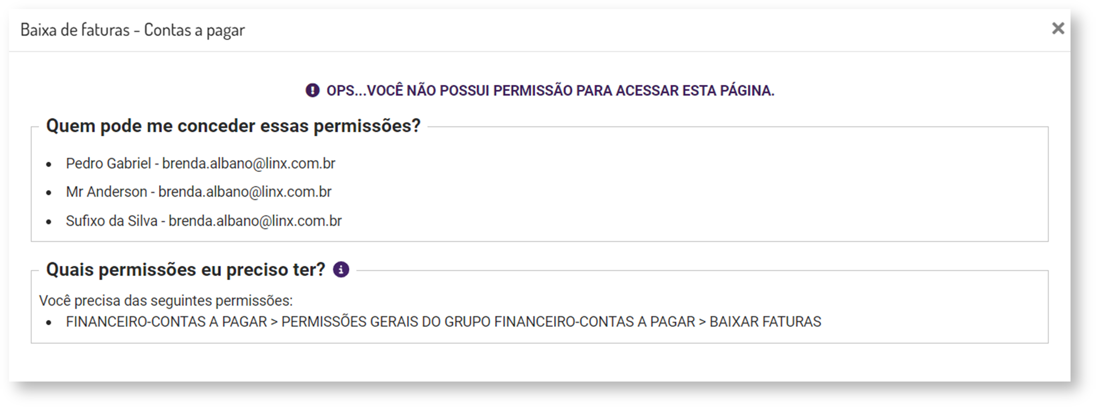The image size is (1096, 407).
Task: Click heading "Quem pode me conceder essas permissões?"
Action: (x=233, y=126)
